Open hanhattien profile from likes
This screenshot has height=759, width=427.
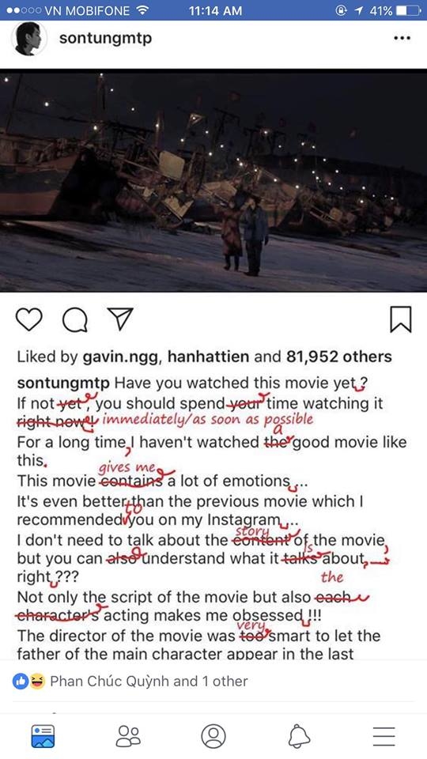[x=208, y=357]
